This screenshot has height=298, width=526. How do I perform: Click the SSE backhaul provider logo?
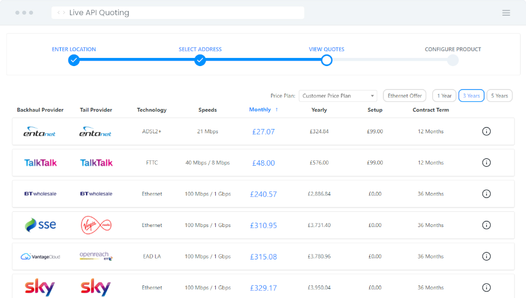tap(40, 225)
